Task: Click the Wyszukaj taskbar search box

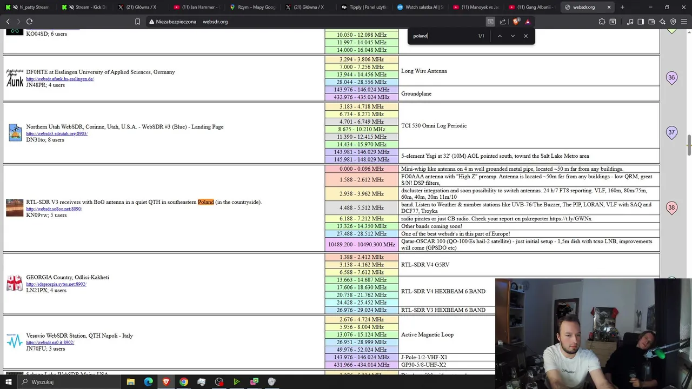Action: (70, 381)
